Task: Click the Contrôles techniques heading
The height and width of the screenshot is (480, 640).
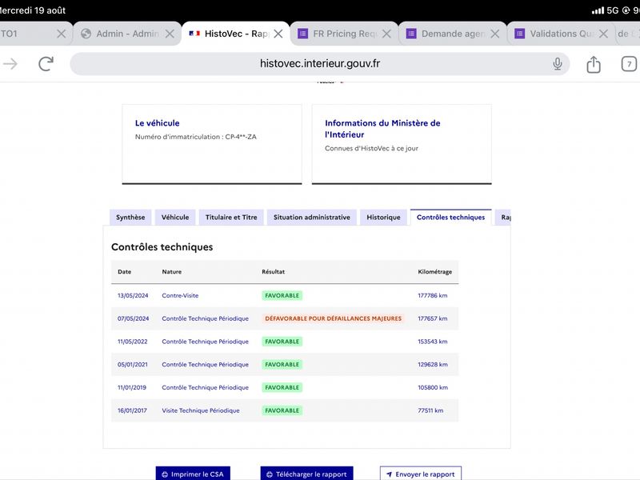Action: coord(162,247)
